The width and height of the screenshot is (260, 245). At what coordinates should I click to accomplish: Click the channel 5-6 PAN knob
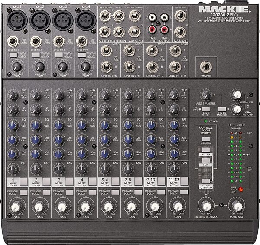click(x=104, y=169)
